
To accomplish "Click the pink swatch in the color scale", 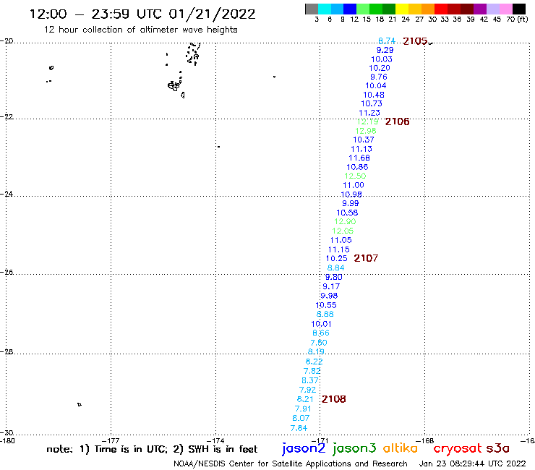I will coord(505,9).
